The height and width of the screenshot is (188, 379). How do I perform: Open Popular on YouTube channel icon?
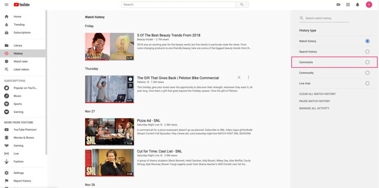[x=7, y=88]
